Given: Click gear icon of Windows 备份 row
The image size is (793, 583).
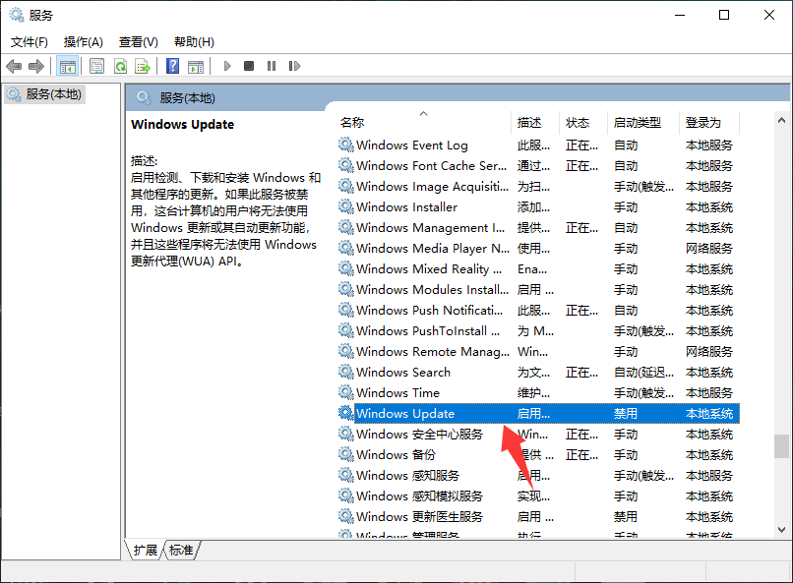Looking at the screenshot, I should pos(346,454).
